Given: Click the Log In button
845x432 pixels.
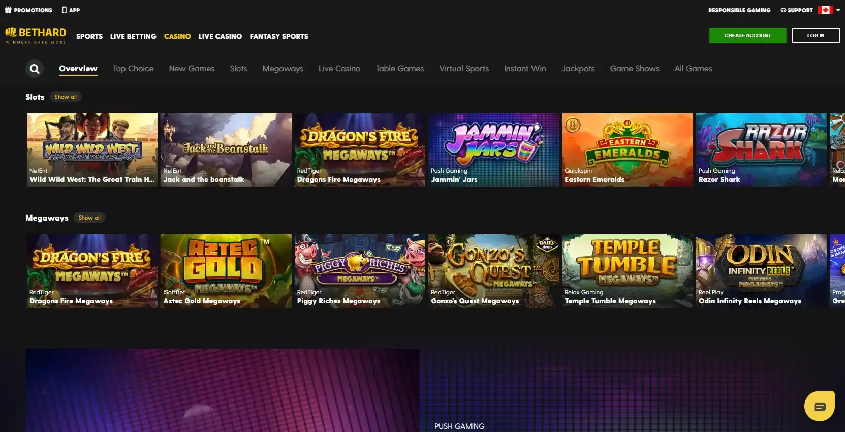Looking at the screenshot, I should click(x=815, y=36).
